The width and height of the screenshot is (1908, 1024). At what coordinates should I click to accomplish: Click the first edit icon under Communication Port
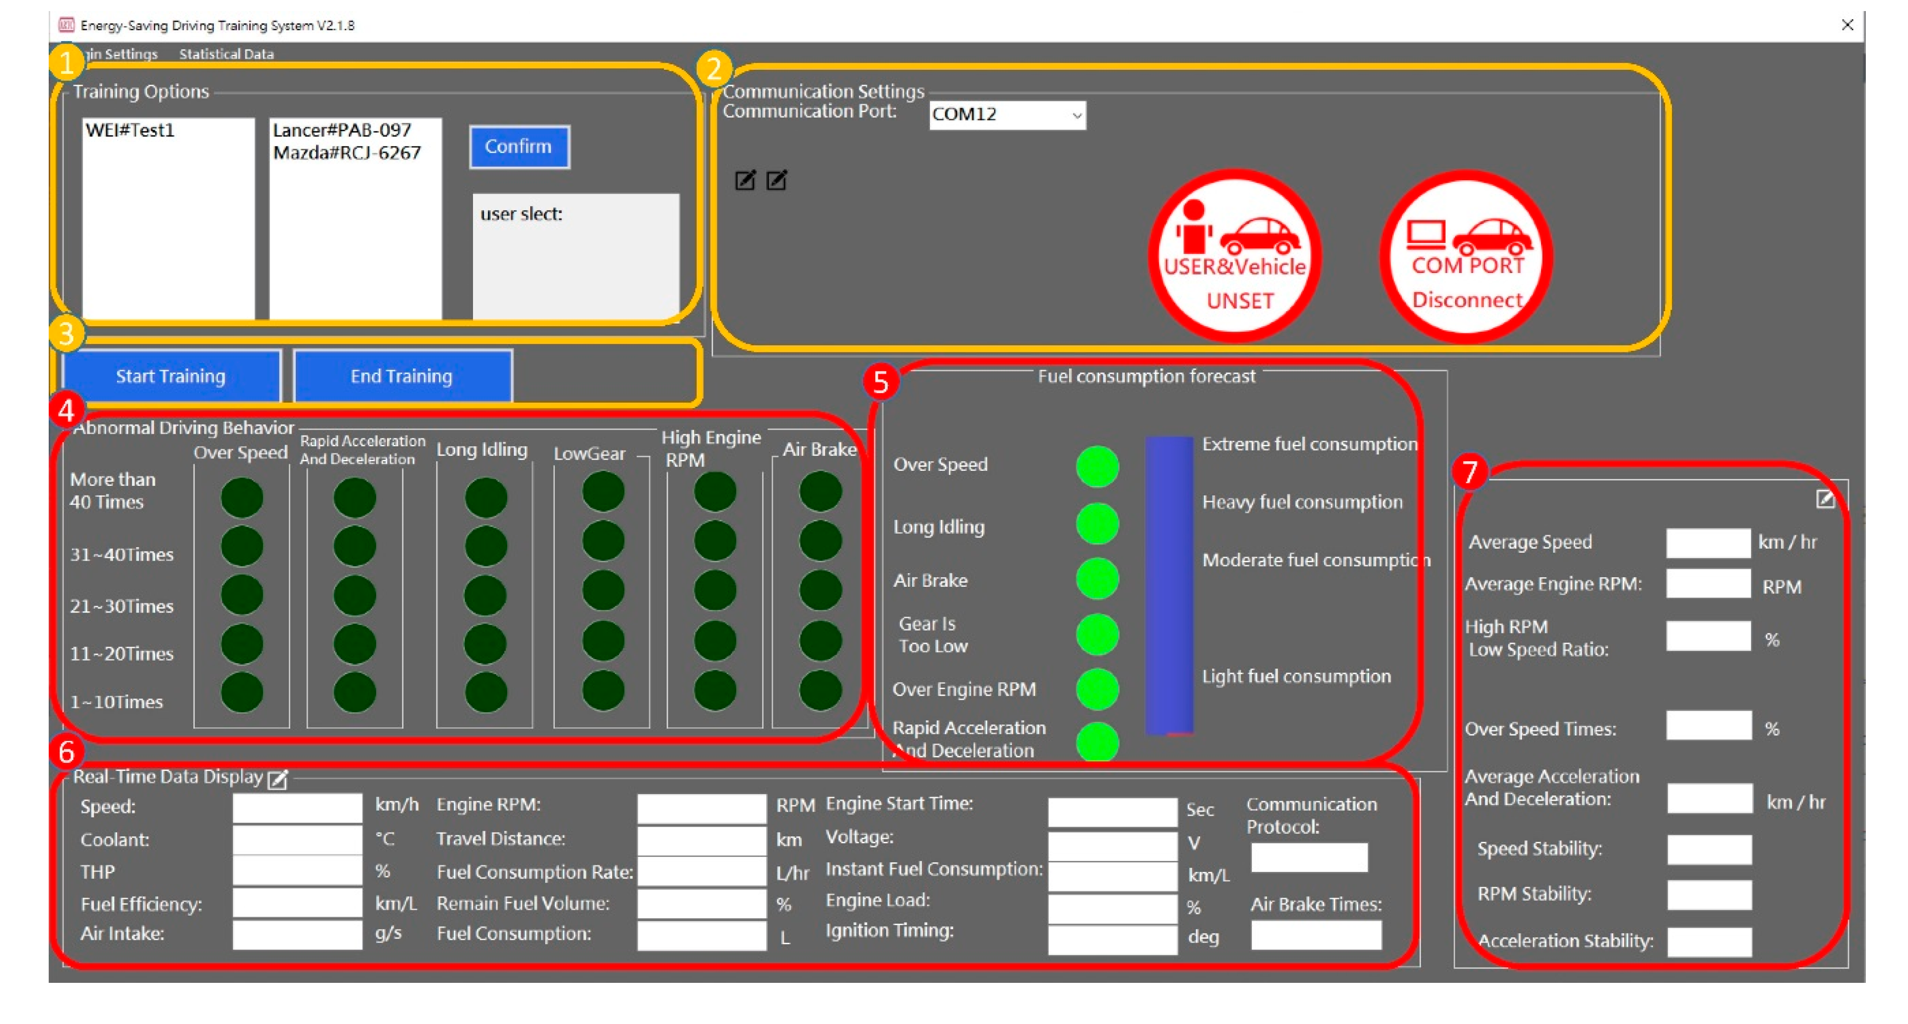click(x=745, y=180)
